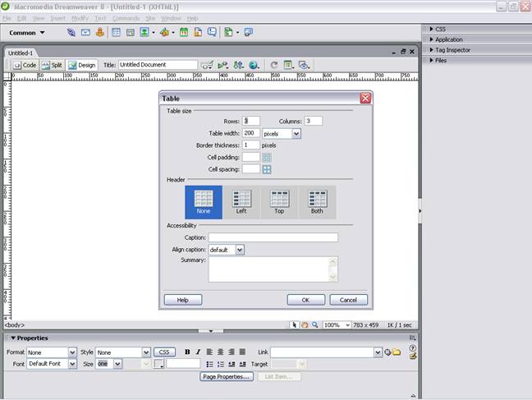
Task: Switch to Split view
Action: coord(53,65)
